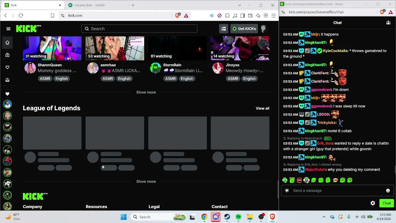This screenshot has width=396, height=223.
Task: Expand League of Legends with Show more
Action: [146, 181]
